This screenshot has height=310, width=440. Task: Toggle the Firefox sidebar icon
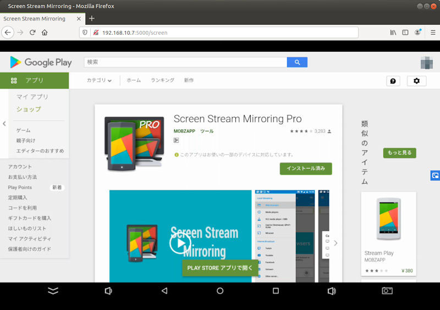(405, 32)
